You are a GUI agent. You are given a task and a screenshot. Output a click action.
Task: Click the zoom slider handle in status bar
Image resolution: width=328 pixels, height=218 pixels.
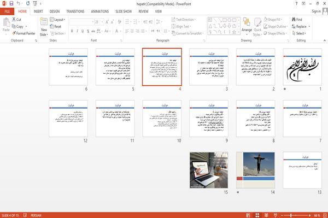[x=291, y=215]
